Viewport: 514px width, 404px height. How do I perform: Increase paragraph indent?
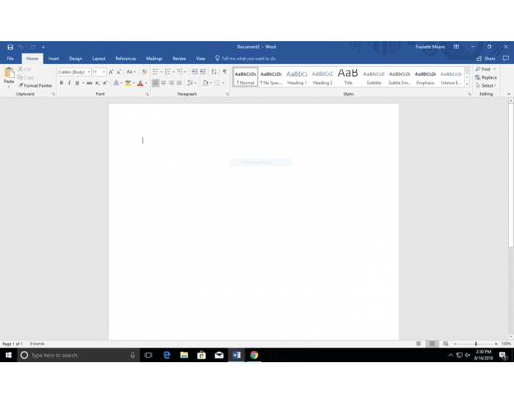[203, 72]
